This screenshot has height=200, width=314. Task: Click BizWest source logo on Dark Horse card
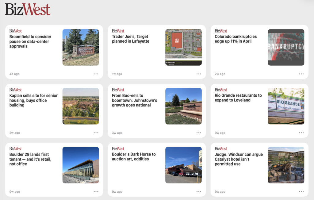pos(118,149)
